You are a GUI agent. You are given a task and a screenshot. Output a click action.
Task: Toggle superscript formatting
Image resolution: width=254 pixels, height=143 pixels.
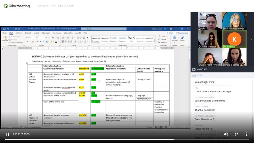point(43,42)
